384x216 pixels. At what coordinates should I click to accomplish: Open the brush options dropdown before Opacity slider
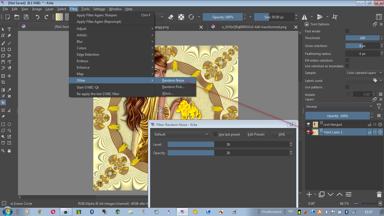[199, 17]
